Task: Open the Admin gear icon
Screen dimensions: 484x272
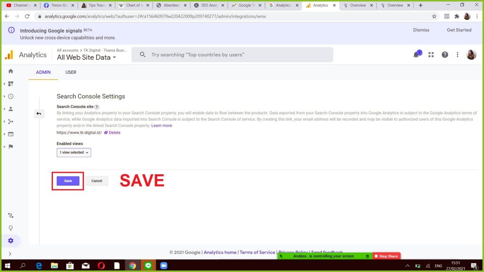Action: (x=10, y=241)
